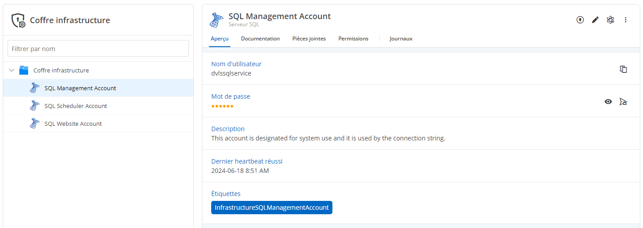
Task: Select SQL Website Account entry
Action: [x=73, y=124]
